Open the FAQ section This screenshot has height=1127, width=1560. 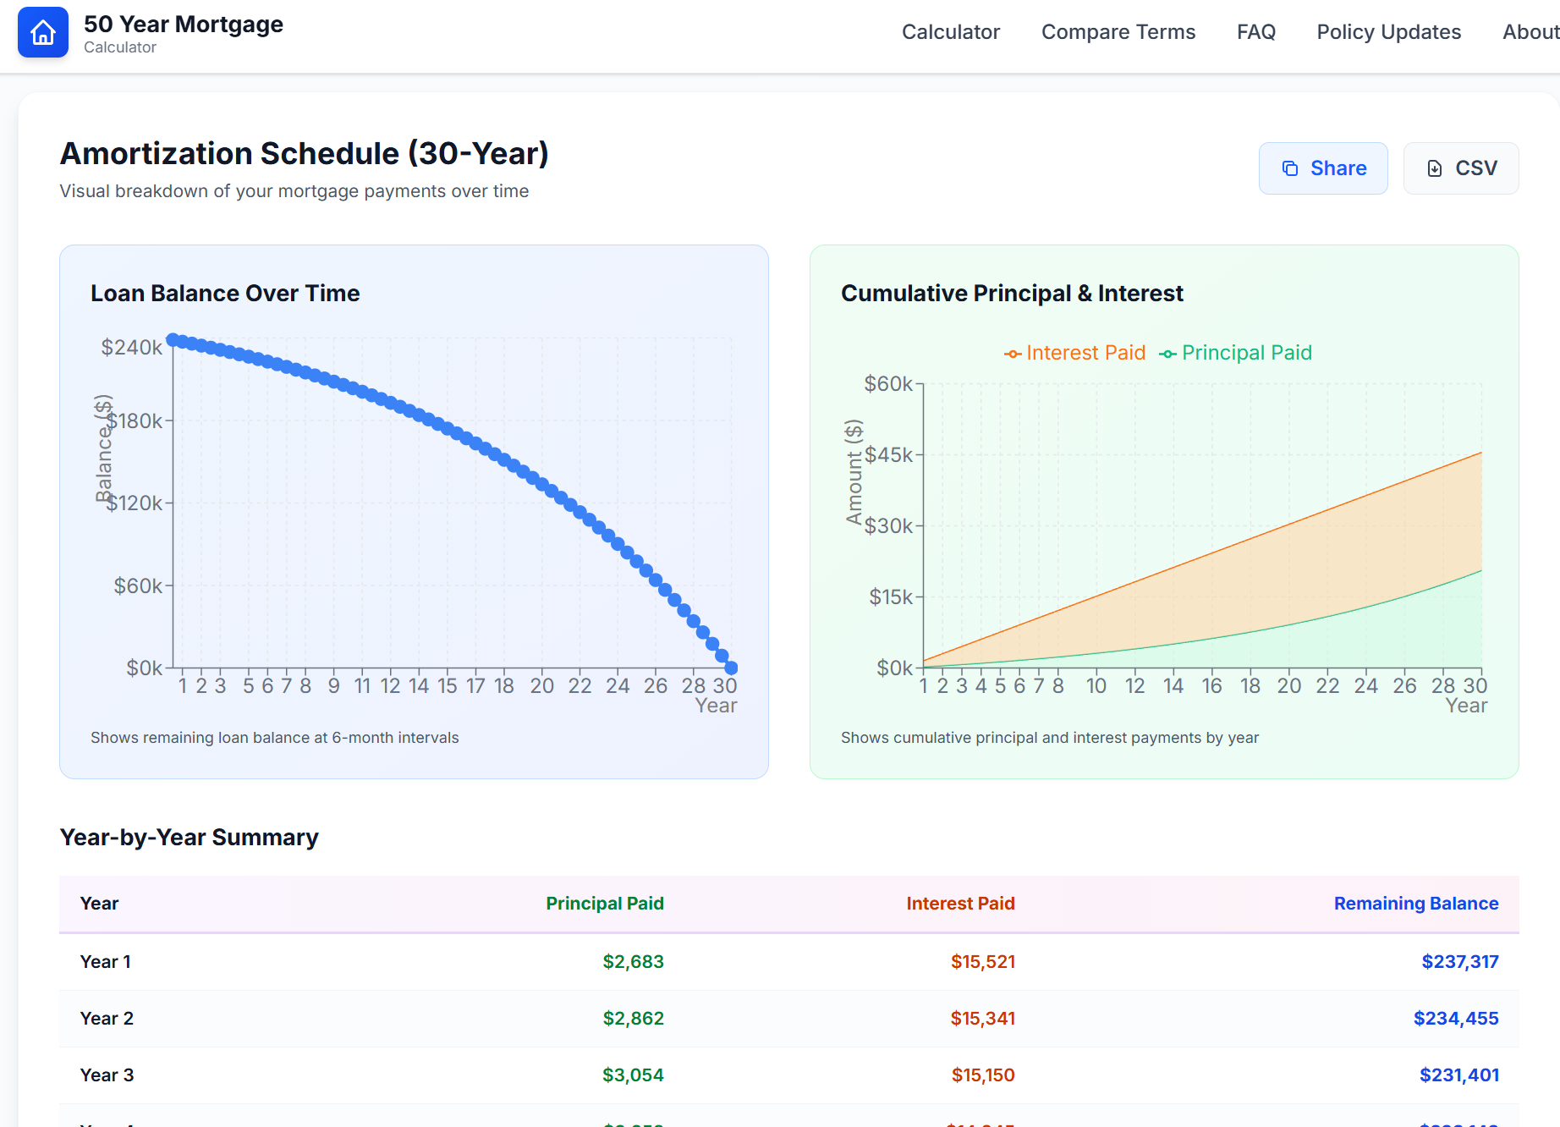1256,32
